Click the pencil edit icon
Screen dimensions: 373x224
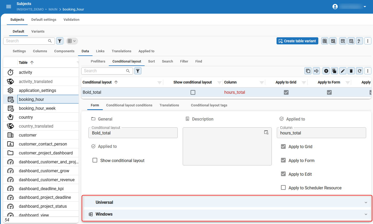click(343, 71)
